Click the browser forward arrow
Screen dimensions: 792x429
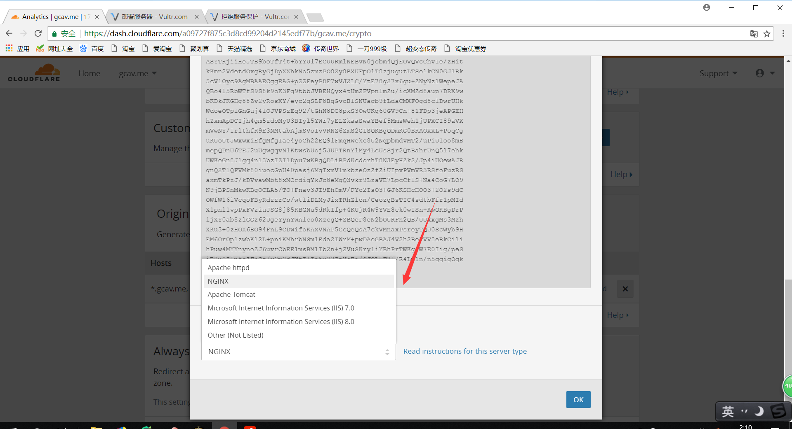[x=24, y=33]
